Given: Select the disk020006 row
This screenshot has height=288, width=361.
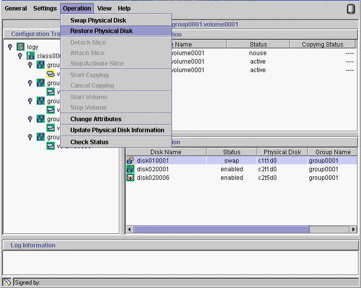Looking at the screenshot, I should [x=242, y=177].
